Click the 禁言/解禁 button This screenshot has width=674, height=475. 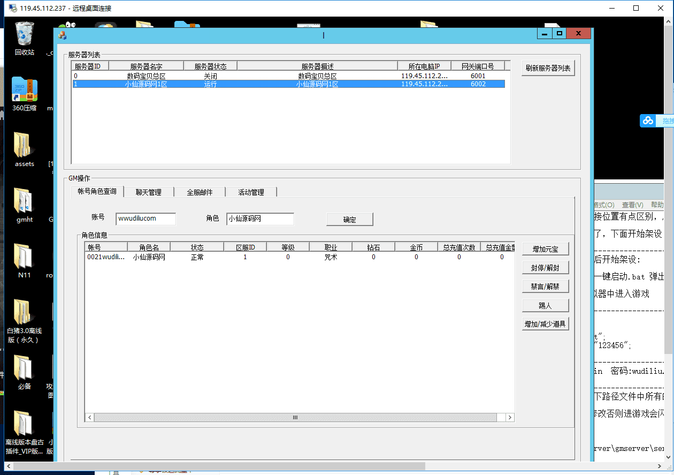tap(545, 286)
